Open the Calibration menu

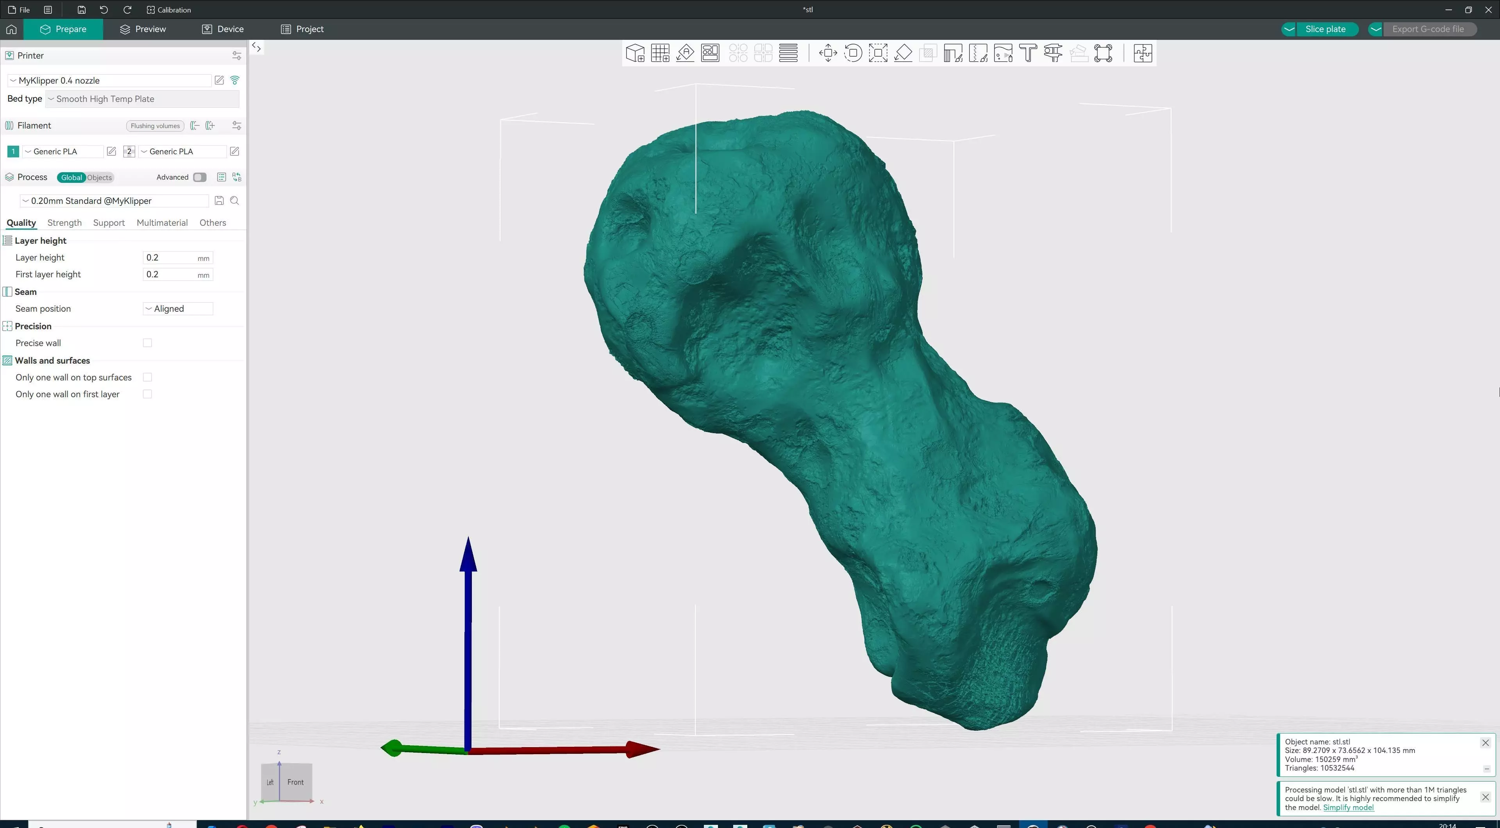[169, 10]
